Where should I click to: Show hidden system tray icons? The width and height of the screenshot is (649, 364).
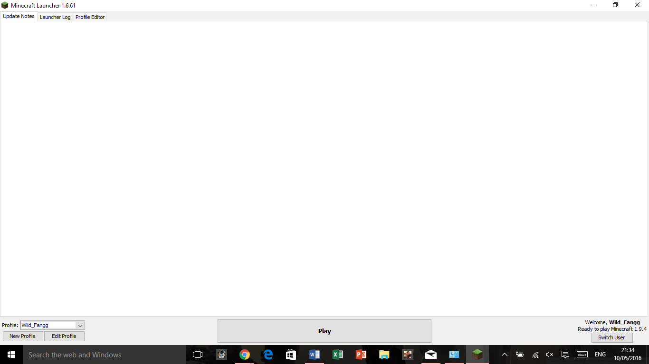click(x=505, y=355)
